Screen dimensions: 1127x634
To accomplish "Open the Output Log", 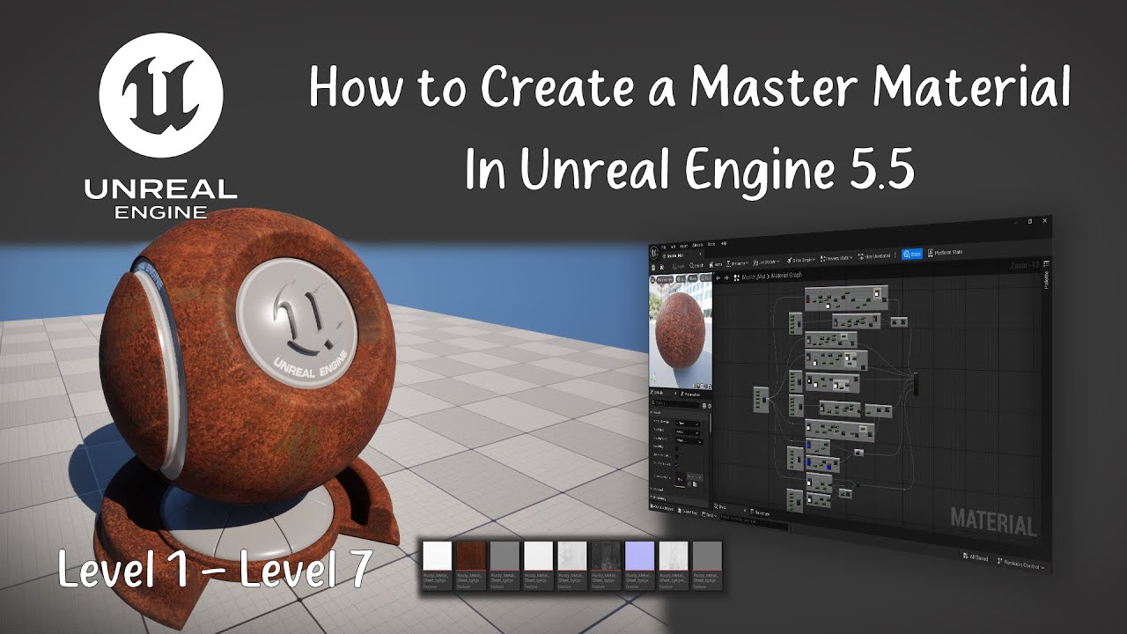I will point(688,512).
